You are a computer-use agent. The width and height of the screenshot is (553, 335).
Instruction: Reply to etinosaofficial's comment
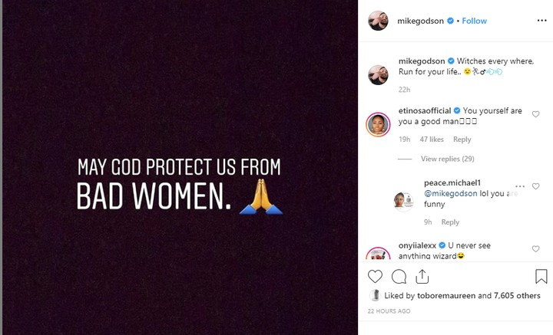tap(462, 140)
